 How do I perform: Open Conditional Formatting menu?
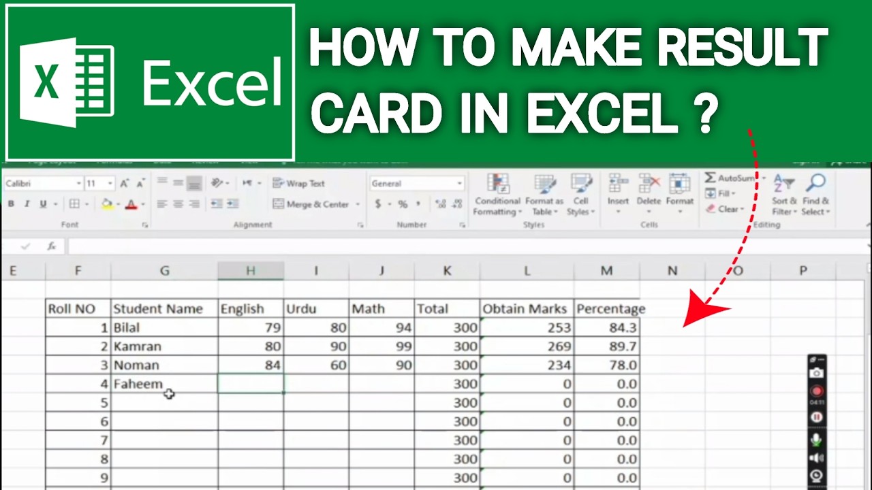pos(498,195)
